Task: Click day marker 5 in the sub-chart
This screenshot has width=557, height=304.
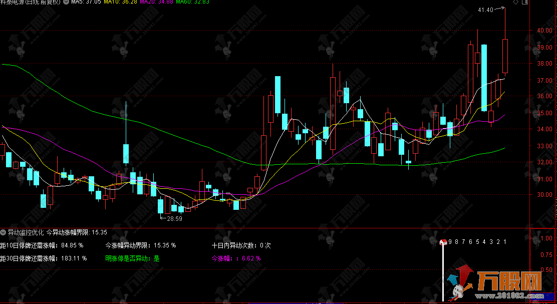Action: pos(477,242)
